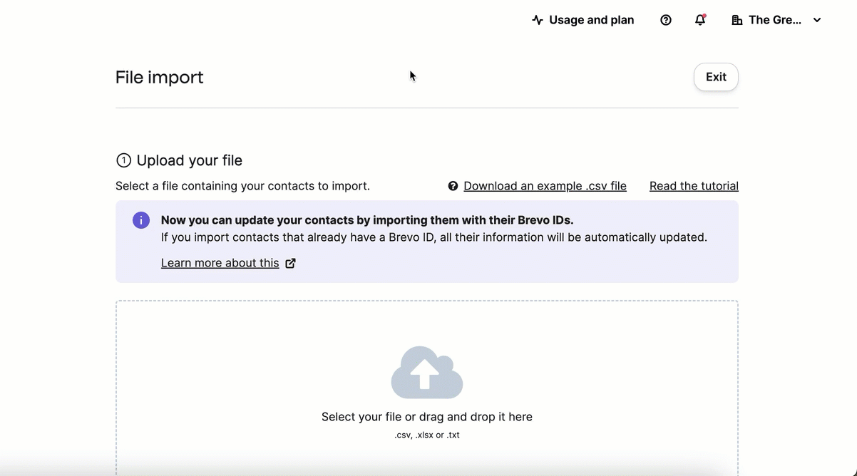Open the Read the tutorial link

(693, 185)
